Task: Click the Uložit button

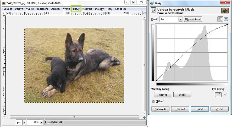Action: [x=182, y=95]
